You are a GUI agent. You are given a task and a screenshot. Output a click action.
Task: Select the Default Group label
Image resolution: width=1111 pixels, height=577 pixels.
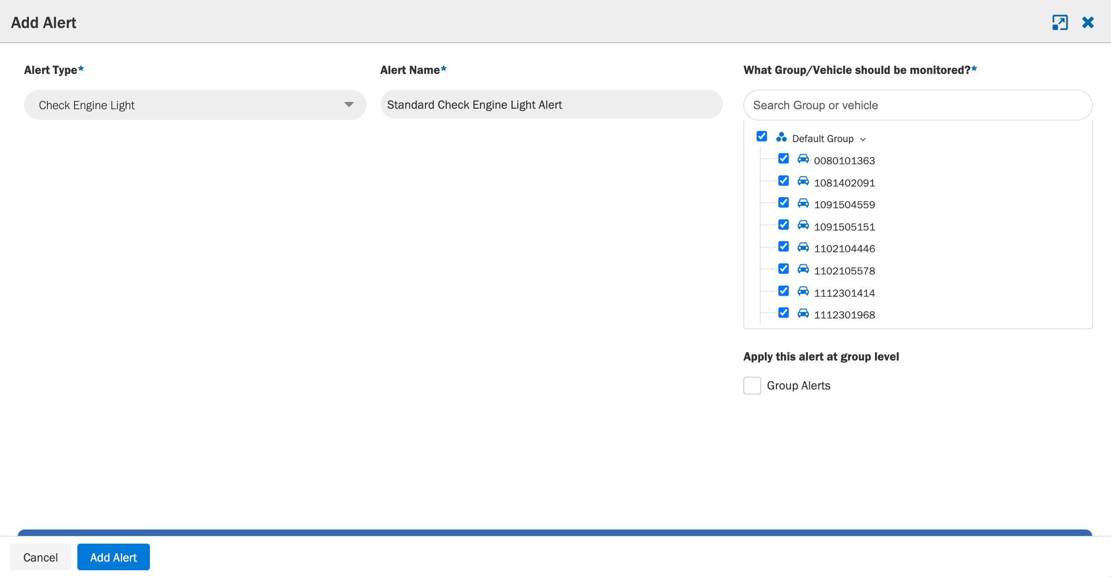pyautogui.click(x=823, y=139)
